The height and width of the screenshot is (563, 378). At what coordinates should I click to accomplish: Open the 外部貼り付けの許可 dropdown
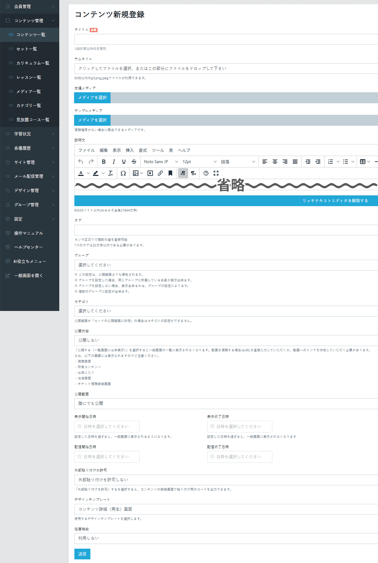point(226,480)
